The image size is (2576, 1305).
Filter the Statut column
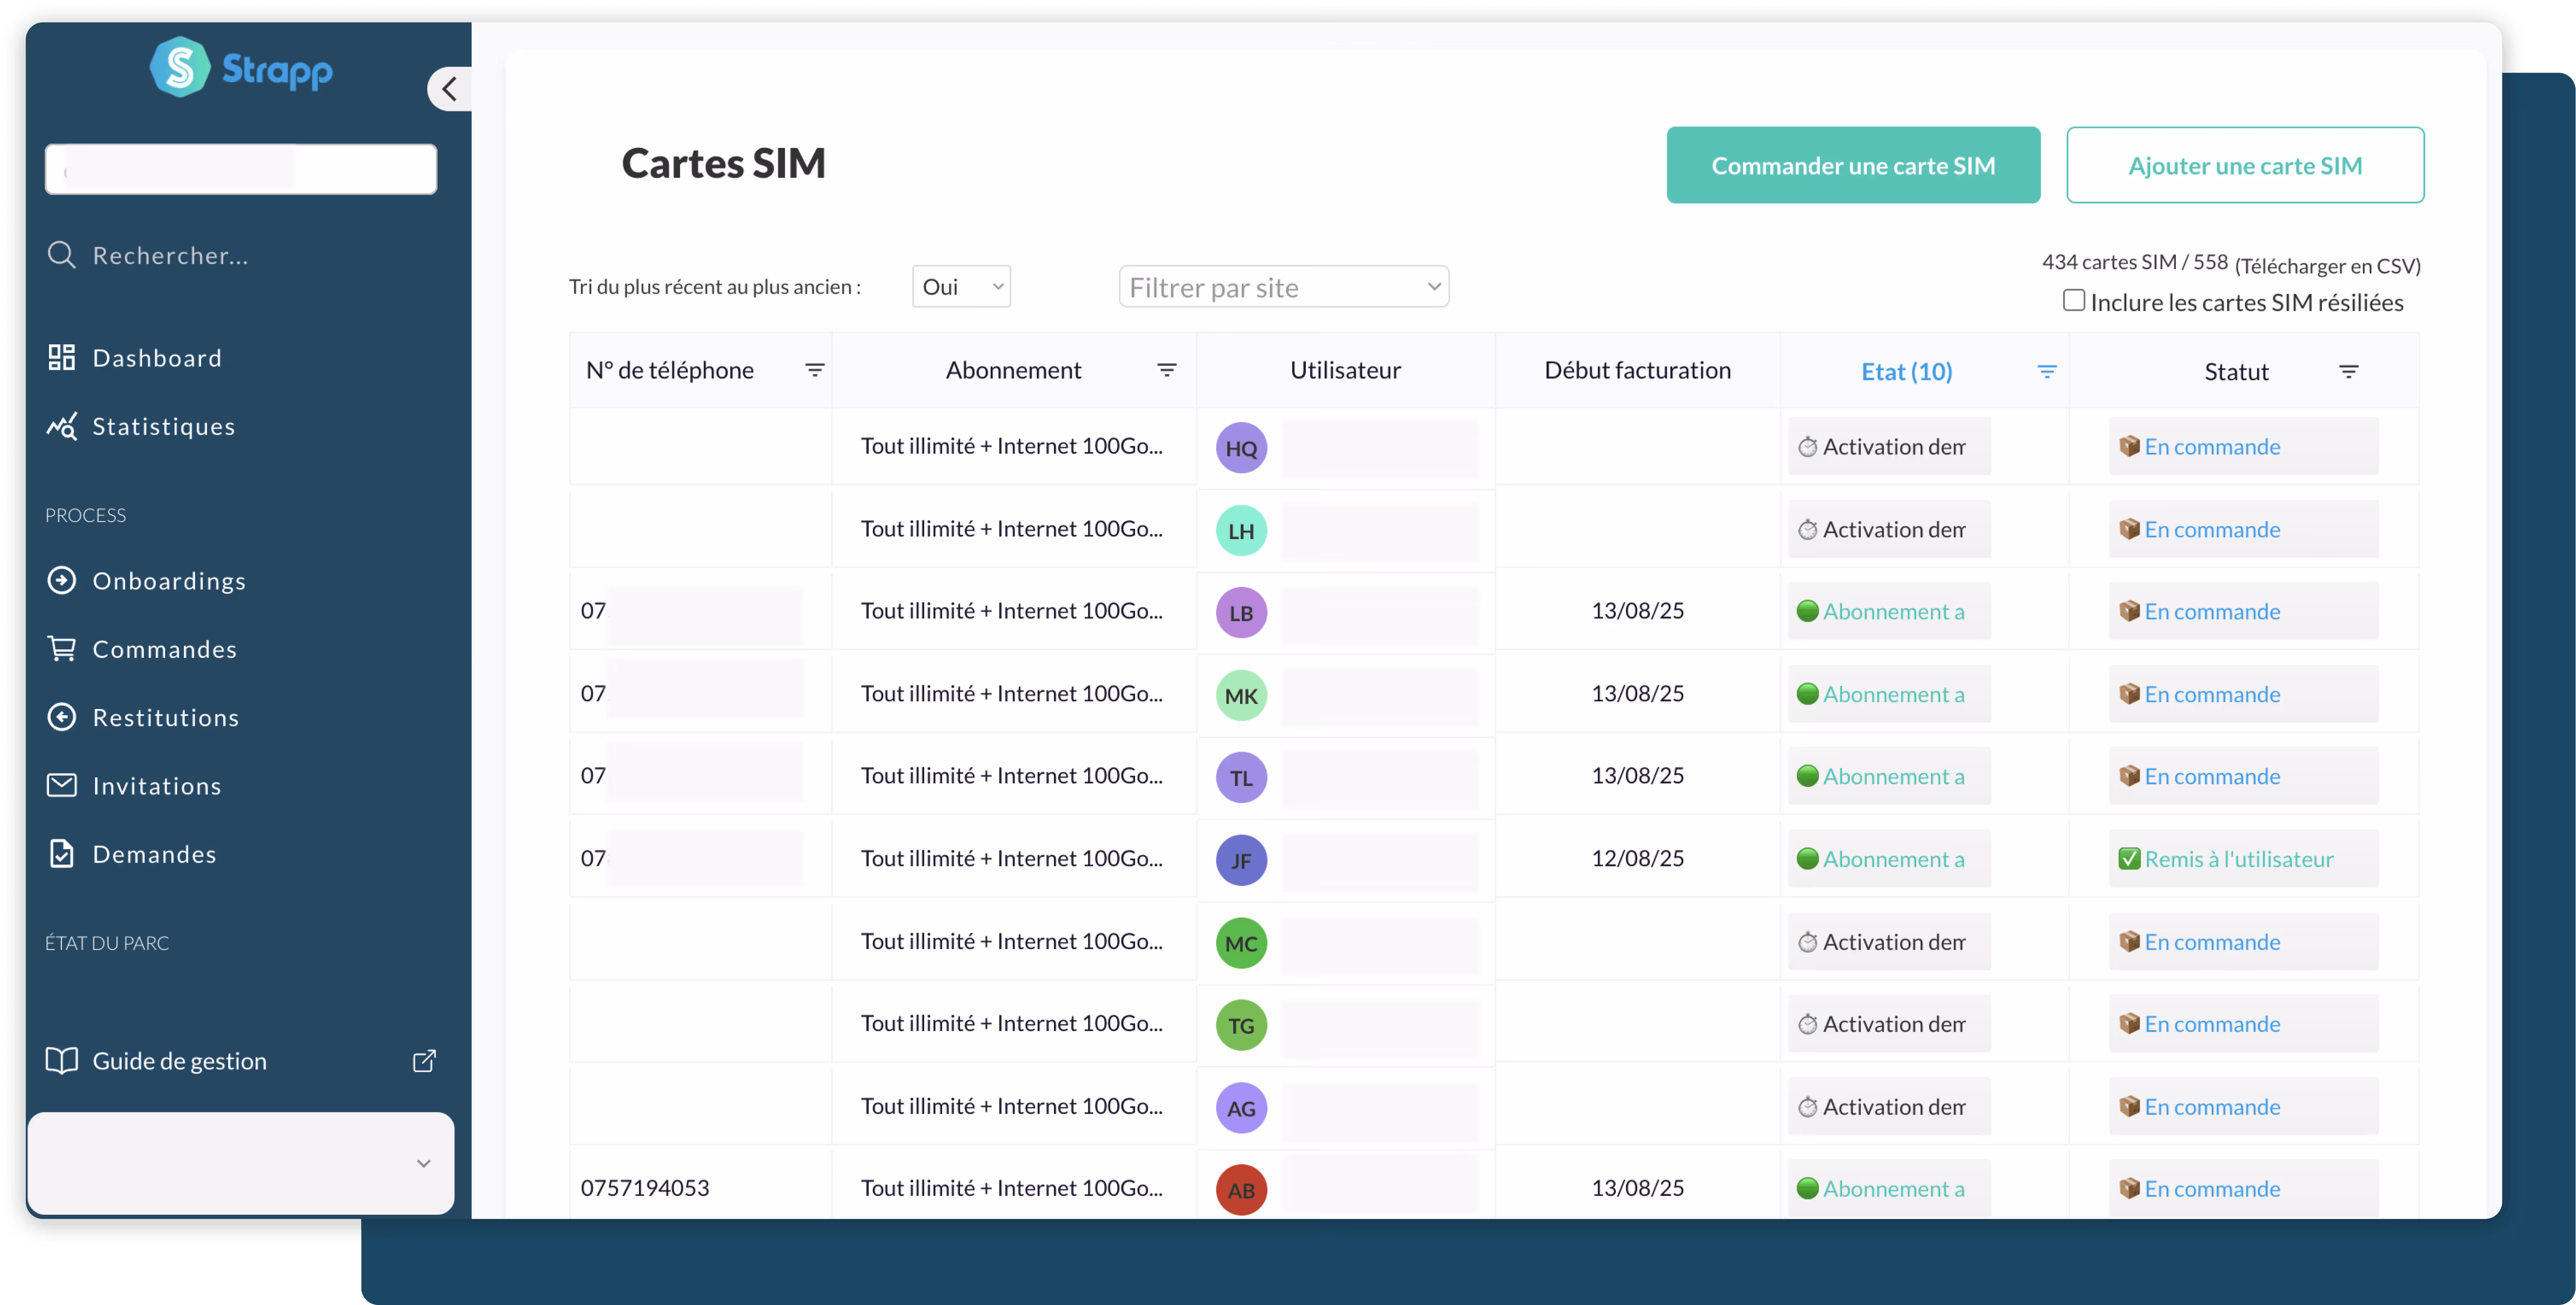(2349, 372)
